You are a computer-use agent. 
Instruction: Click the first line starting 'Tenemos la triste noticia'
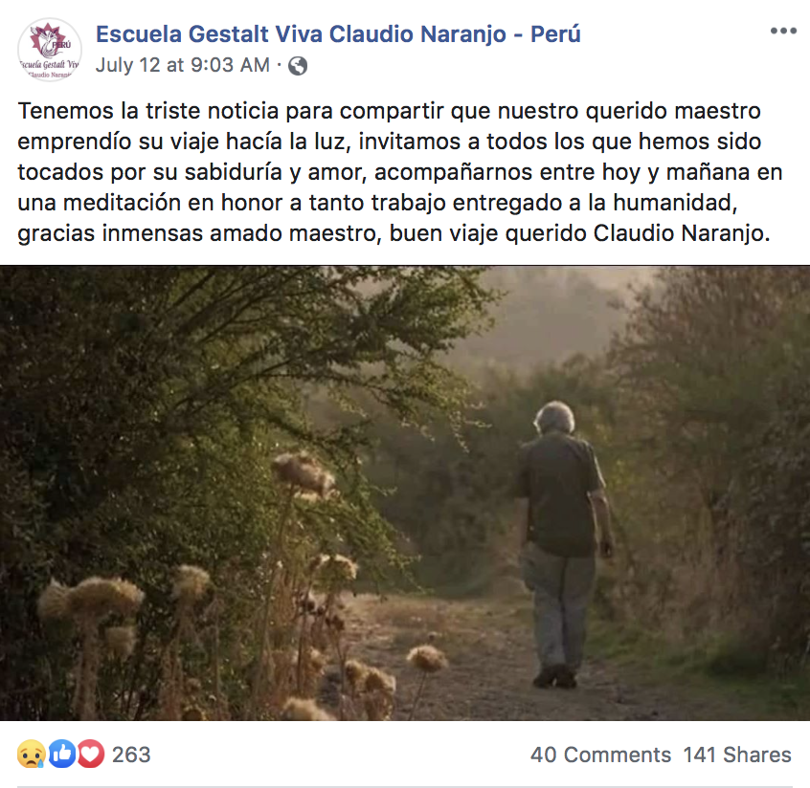tap(389, 111)
